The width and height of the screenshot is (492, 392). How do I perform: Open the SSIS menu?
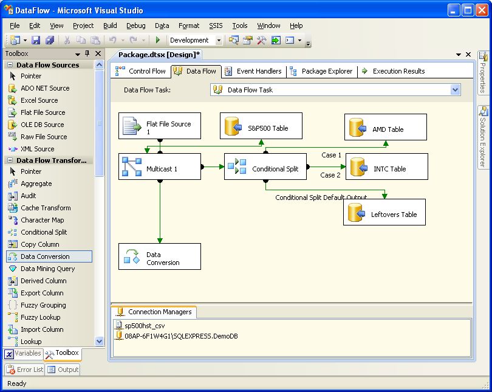(x=216, y=26)
